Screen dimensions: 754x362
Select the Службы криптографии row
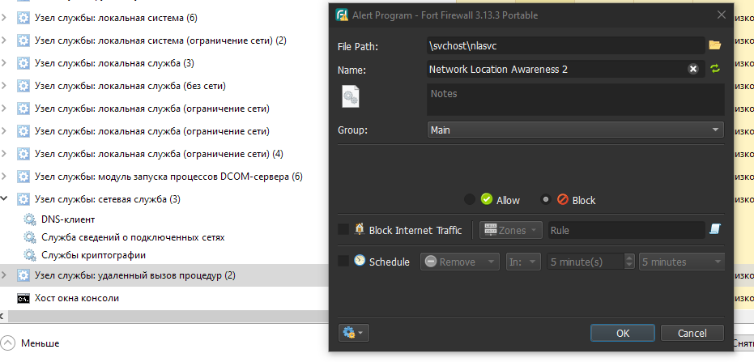164,255
